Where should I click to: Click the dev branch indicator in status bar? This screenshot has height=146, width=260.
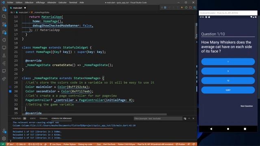(x=10, y=144)
